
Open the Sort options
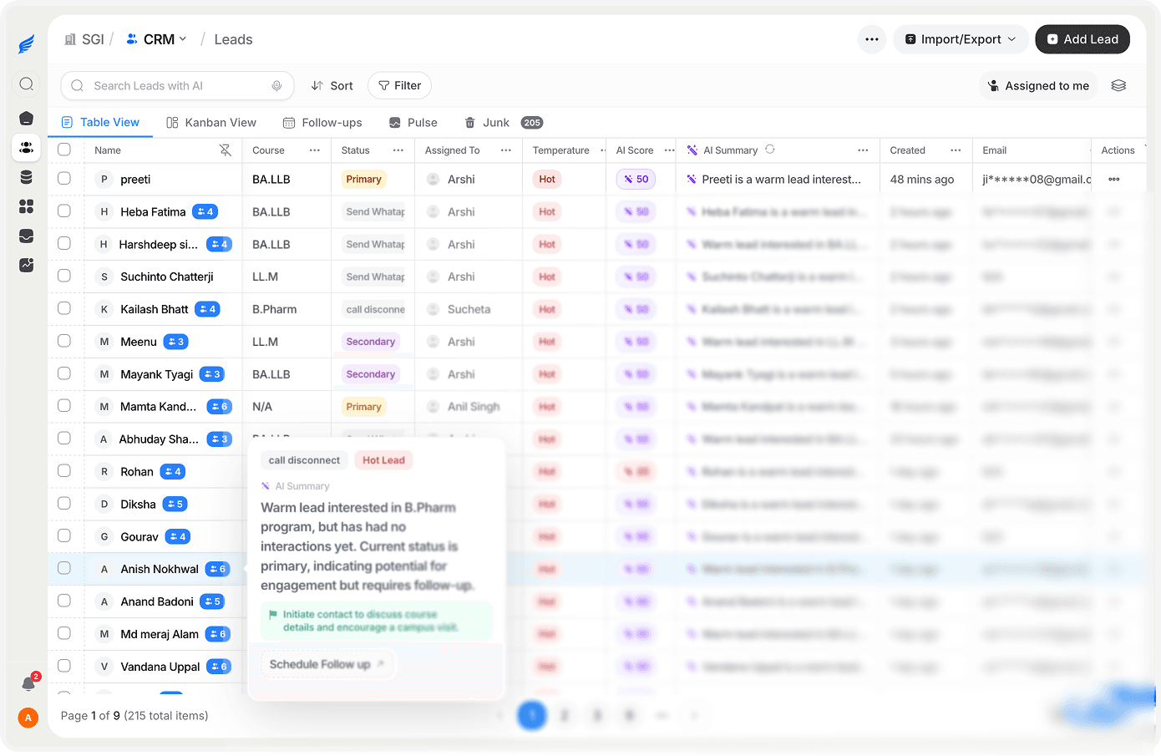(x=332, y=85)
